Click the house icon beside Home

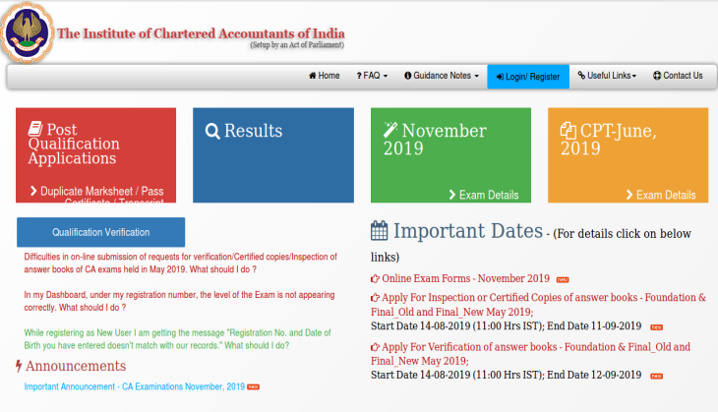coord(313,76)
